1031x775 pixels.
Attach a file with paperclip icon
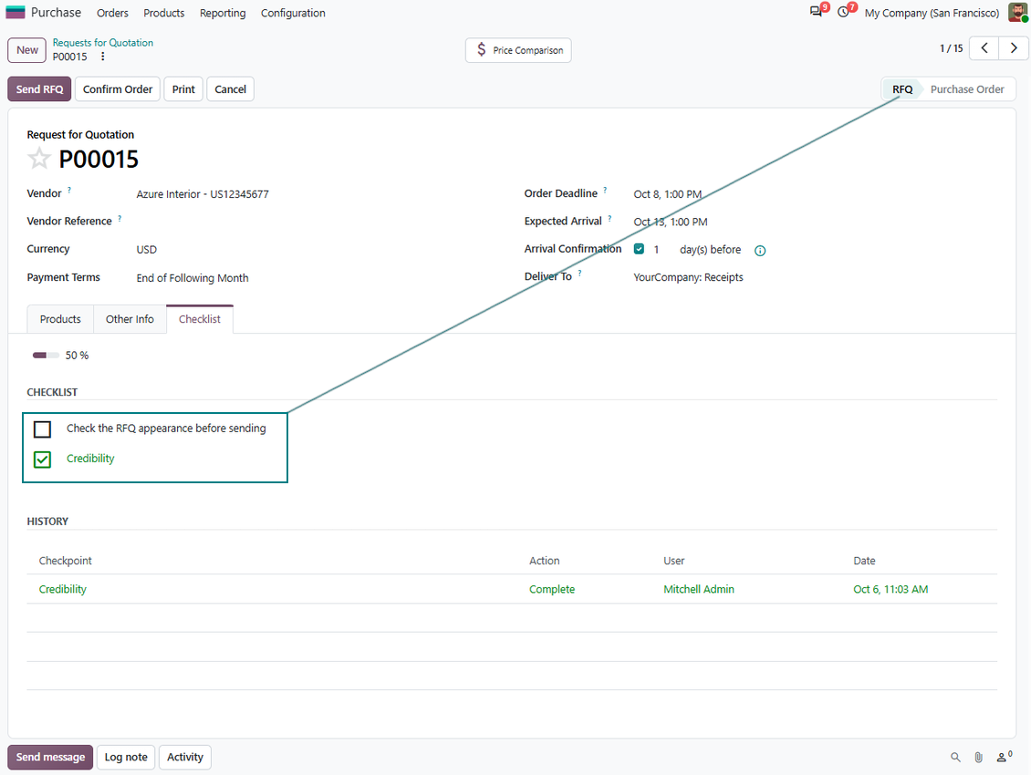coord(978,758)
